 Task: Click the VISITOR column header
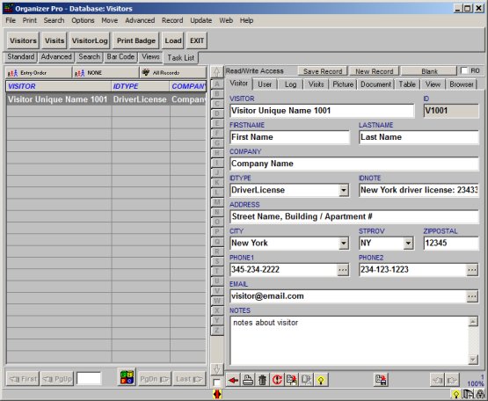pyautogui.click(x=59, y=86)
